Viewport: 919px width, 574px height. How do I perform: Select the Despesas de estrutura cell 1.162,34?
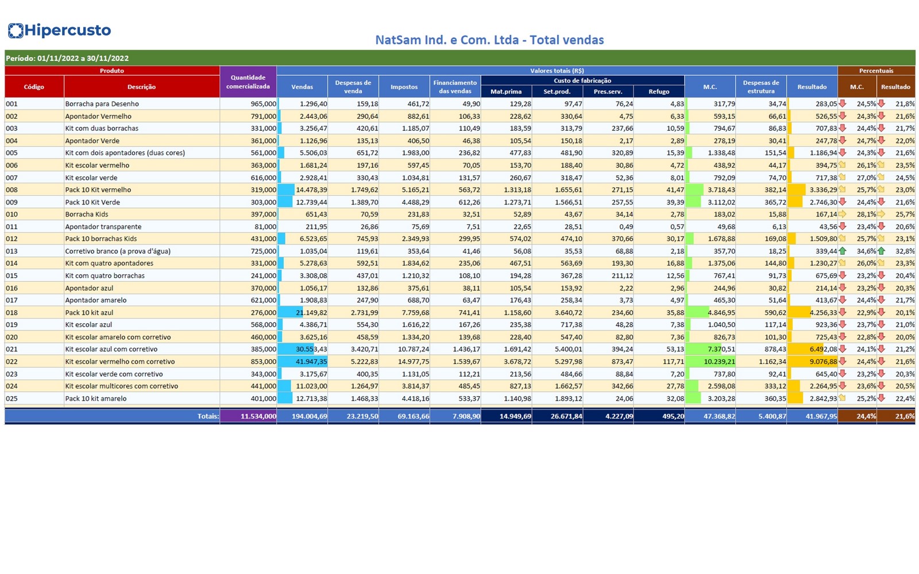tap(761, 362)
